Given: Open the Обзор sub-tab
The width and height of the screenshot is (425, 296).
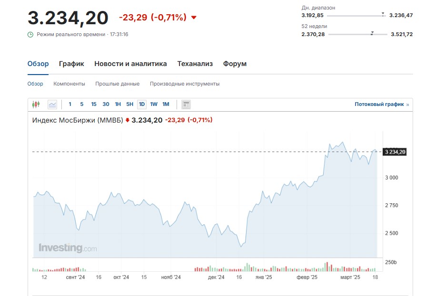Looking at the screenshot, I should [x=35, y=84].
